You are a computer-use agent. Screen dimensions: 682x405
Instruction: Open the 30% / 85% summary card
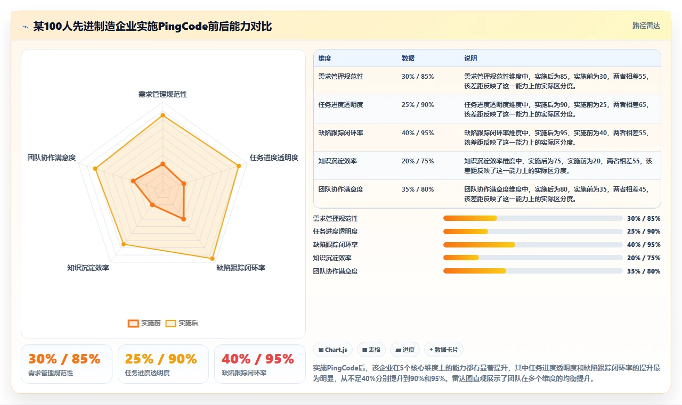click(67, 364)
